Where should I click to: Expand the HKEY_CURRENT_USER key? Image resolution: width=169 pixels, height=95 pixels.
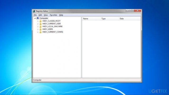point(38,24)
